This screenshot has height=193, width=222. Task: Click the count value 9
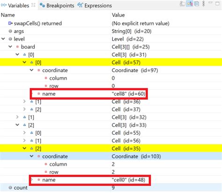(113, 188)
